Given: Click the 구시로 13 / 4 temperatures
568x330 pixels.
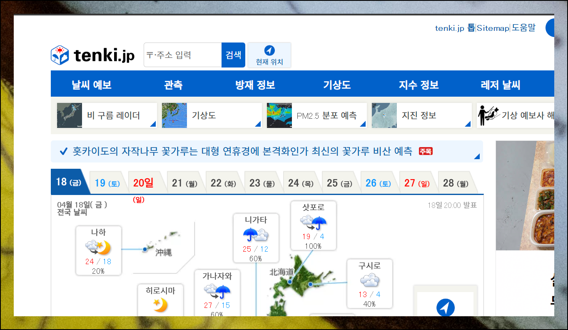Looking at the screenshot, I should click(x=369, y=295).
